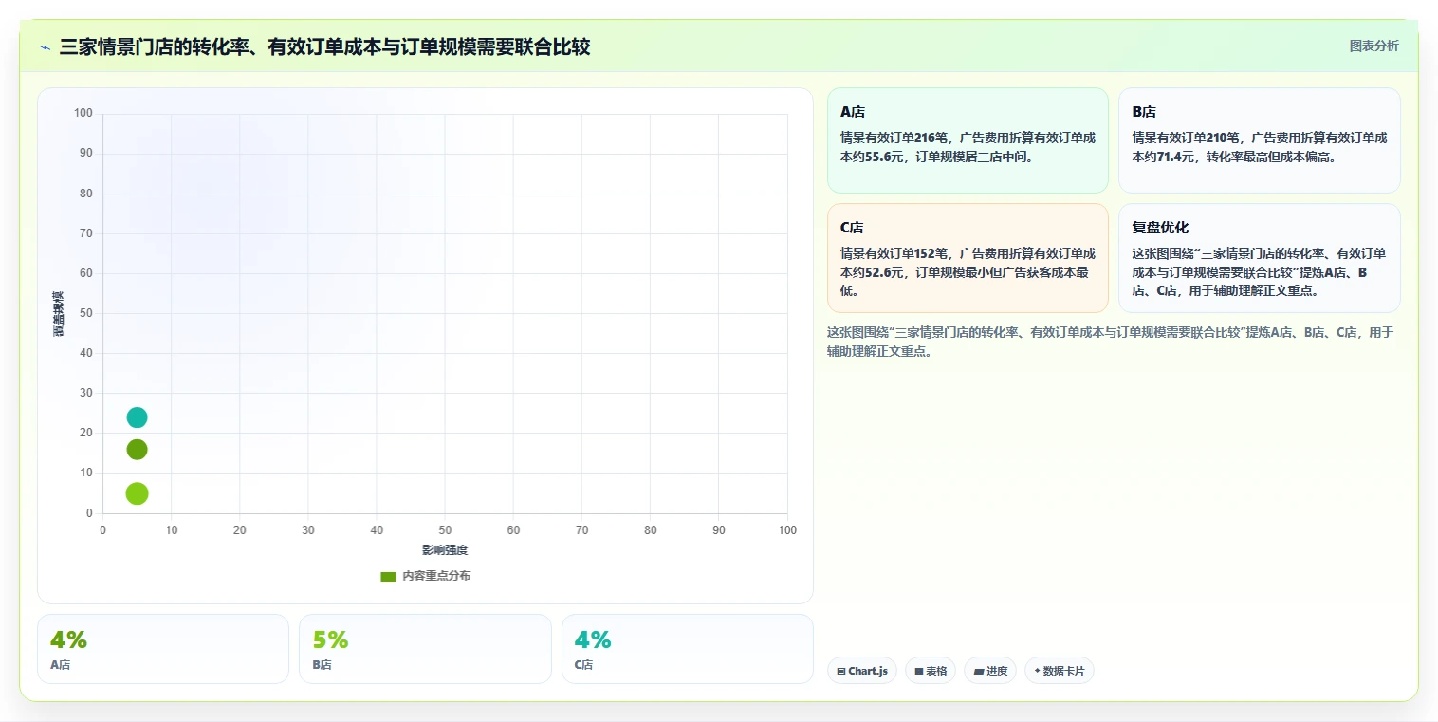Click the 4% C店 stat card

[x=688, y=649]
